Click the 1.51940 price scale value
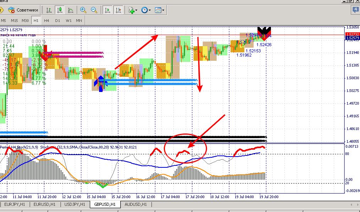 [352, 53]
